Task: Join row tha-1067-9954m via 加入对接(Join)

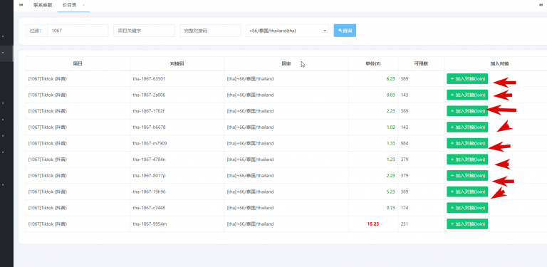Action: (x=467, y=224)
